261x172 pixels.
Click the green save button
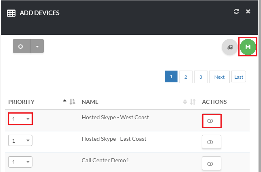248,47
